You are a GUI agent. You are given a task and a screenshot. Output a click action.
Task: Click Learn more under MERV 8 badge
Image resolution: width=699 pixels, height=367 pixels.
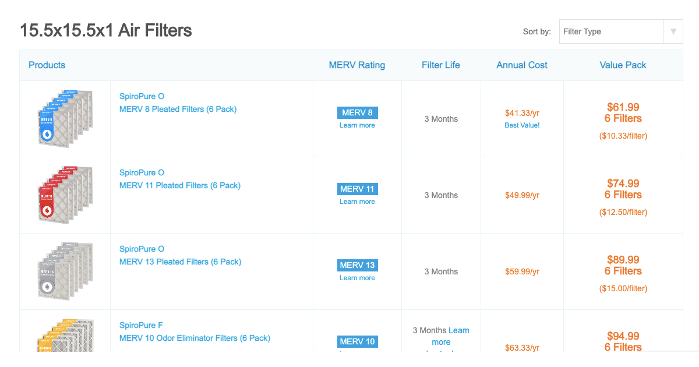point(357,125)
